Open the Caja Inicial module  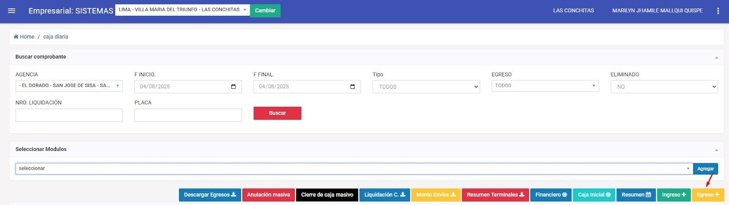[594, 195]
